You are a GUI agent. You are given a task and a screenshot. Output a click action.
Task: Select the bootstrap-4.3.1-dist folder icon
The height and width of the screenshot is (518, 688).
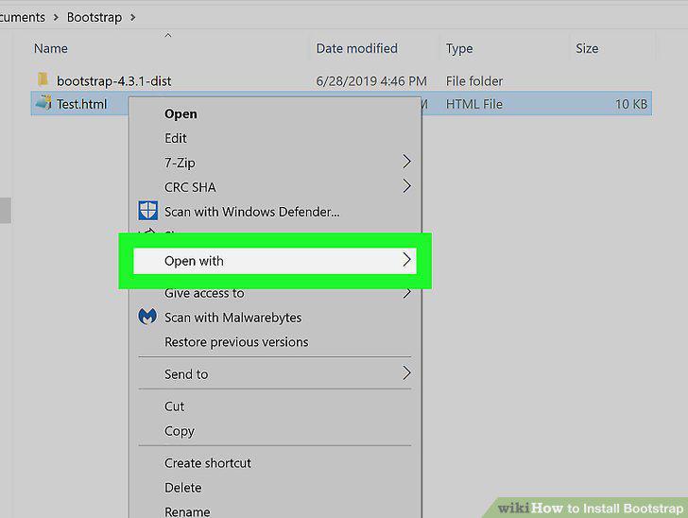(x=43, y=79)
